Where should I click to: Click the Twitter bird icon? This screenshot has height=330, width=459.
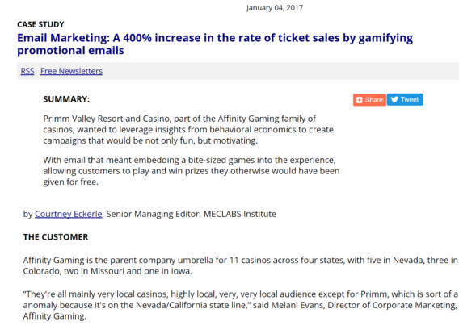pyautogui.click(x=394, y=100)
